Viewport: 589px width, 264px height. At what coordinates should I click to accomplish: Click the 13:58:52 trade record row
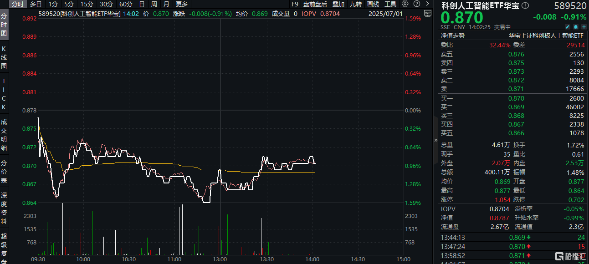(x=512, y=255)
